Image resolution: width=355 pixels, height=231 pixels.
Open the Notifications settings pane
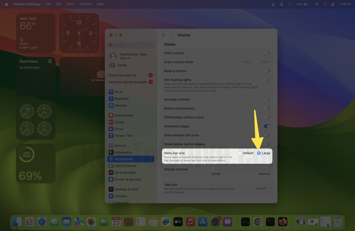click(x=122, y=115)
